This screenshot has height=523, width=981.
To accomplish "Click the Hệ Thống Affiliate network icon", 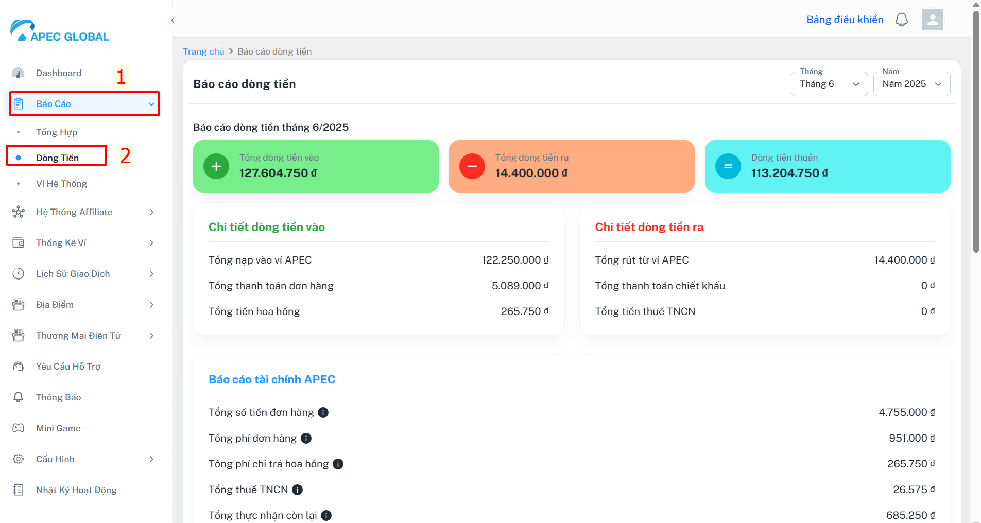I will pos(18,212).
